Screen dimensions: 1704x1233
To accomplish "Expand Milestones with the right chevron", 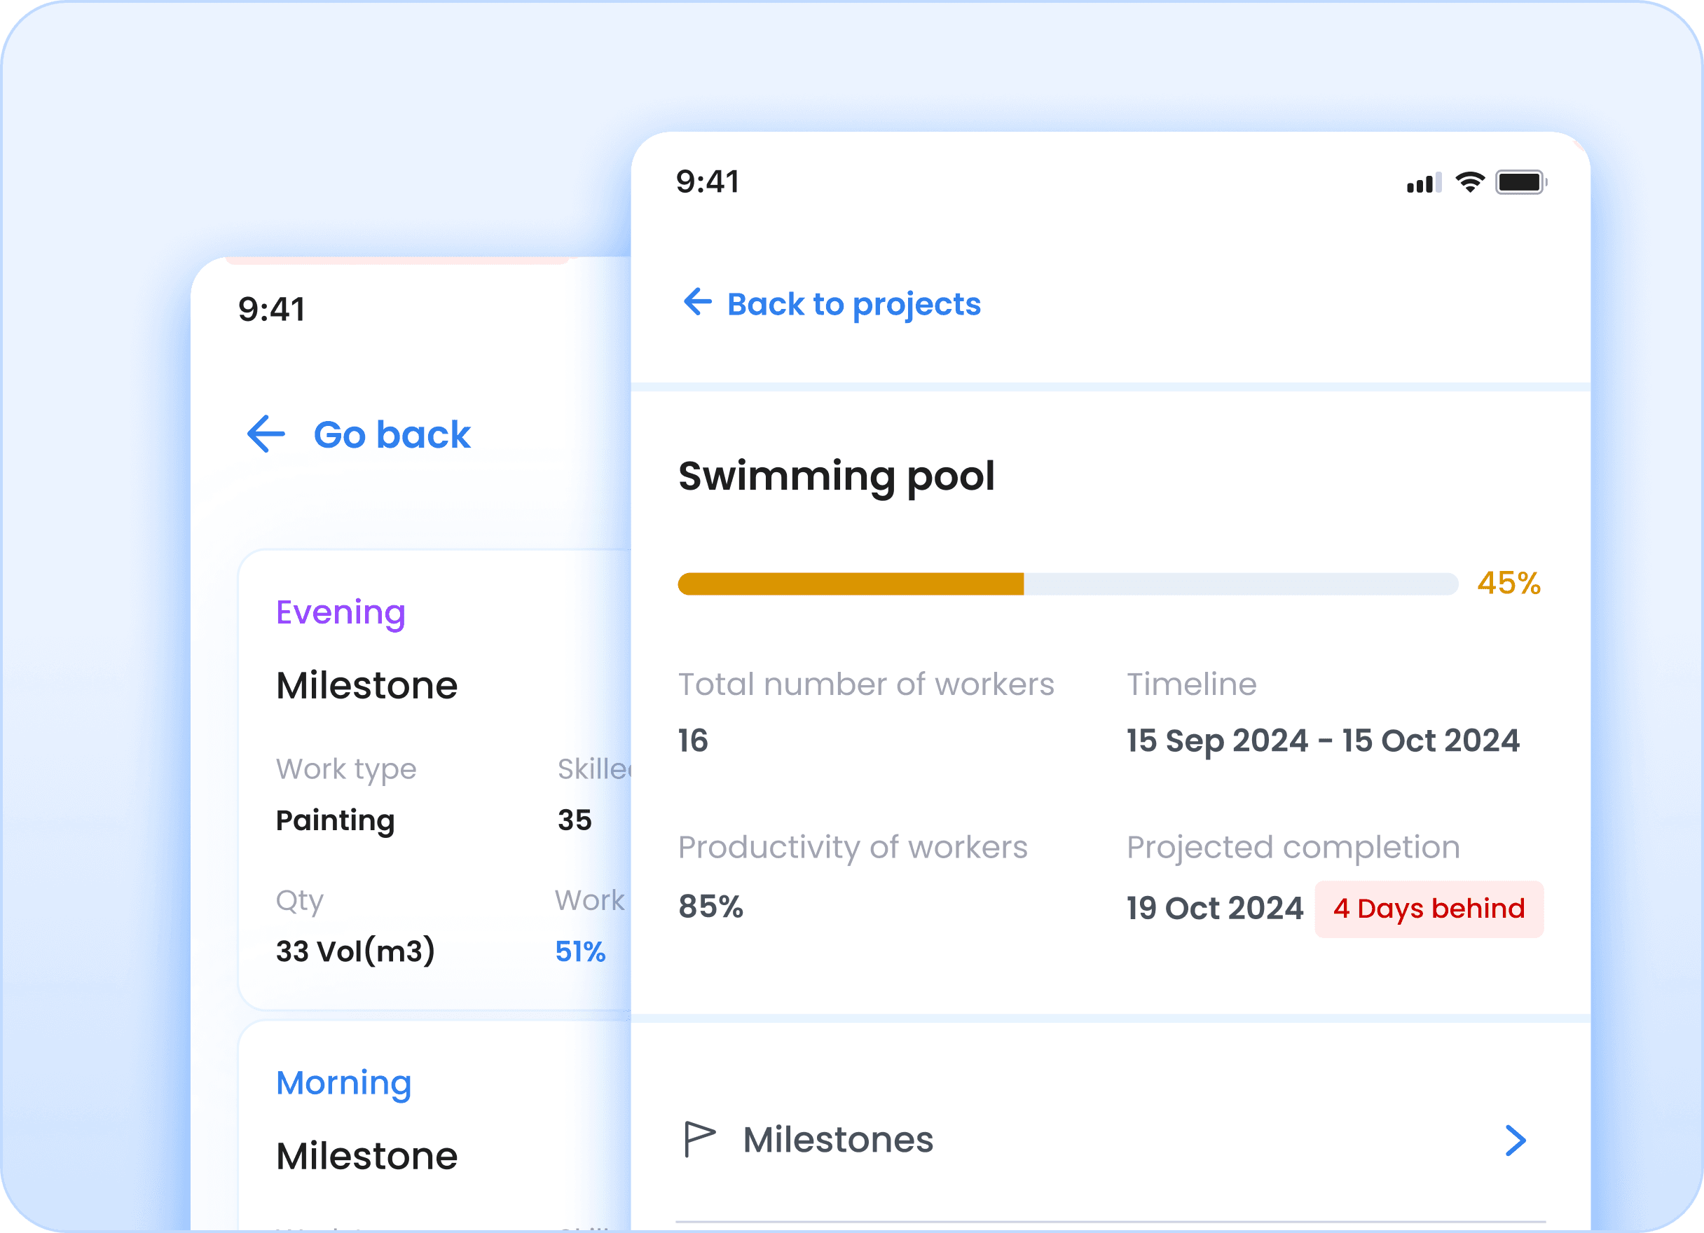I will [1516, 1140].
